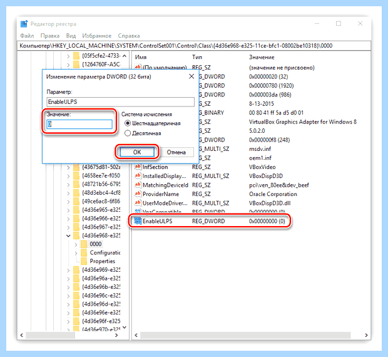Click the Параметр name field EnableULPS
Image resolution: width=388 pixels, height=357 pixels.
point(120,101)
